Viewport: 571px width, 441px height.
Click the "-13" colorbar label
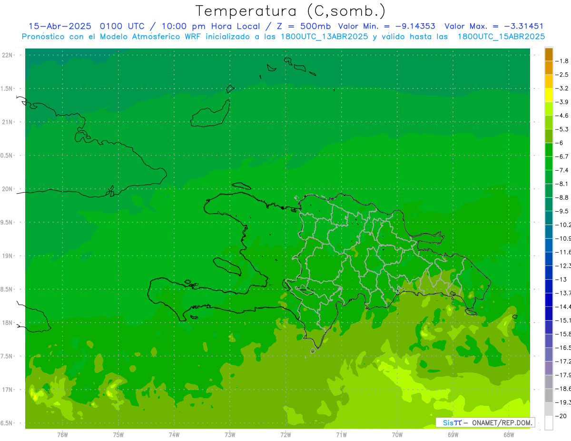pos(561,280)
